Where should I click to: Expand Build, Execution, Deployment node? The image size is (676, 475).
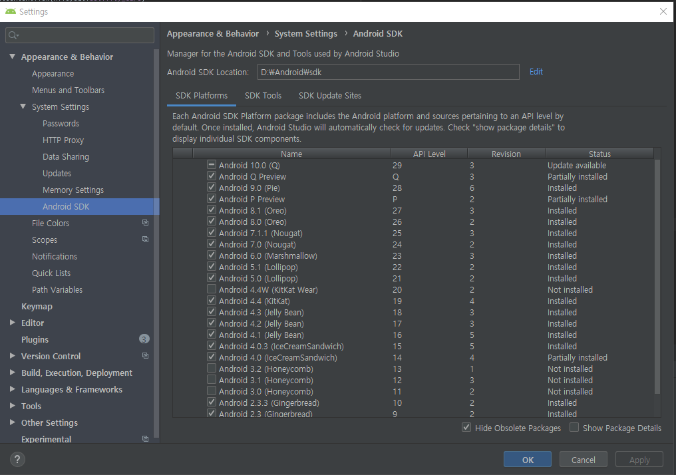12,373
